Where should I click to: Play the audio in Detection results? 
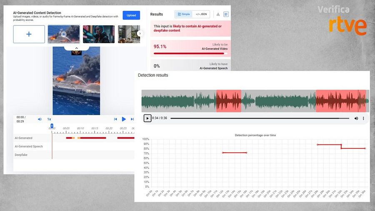click(147, 118)
